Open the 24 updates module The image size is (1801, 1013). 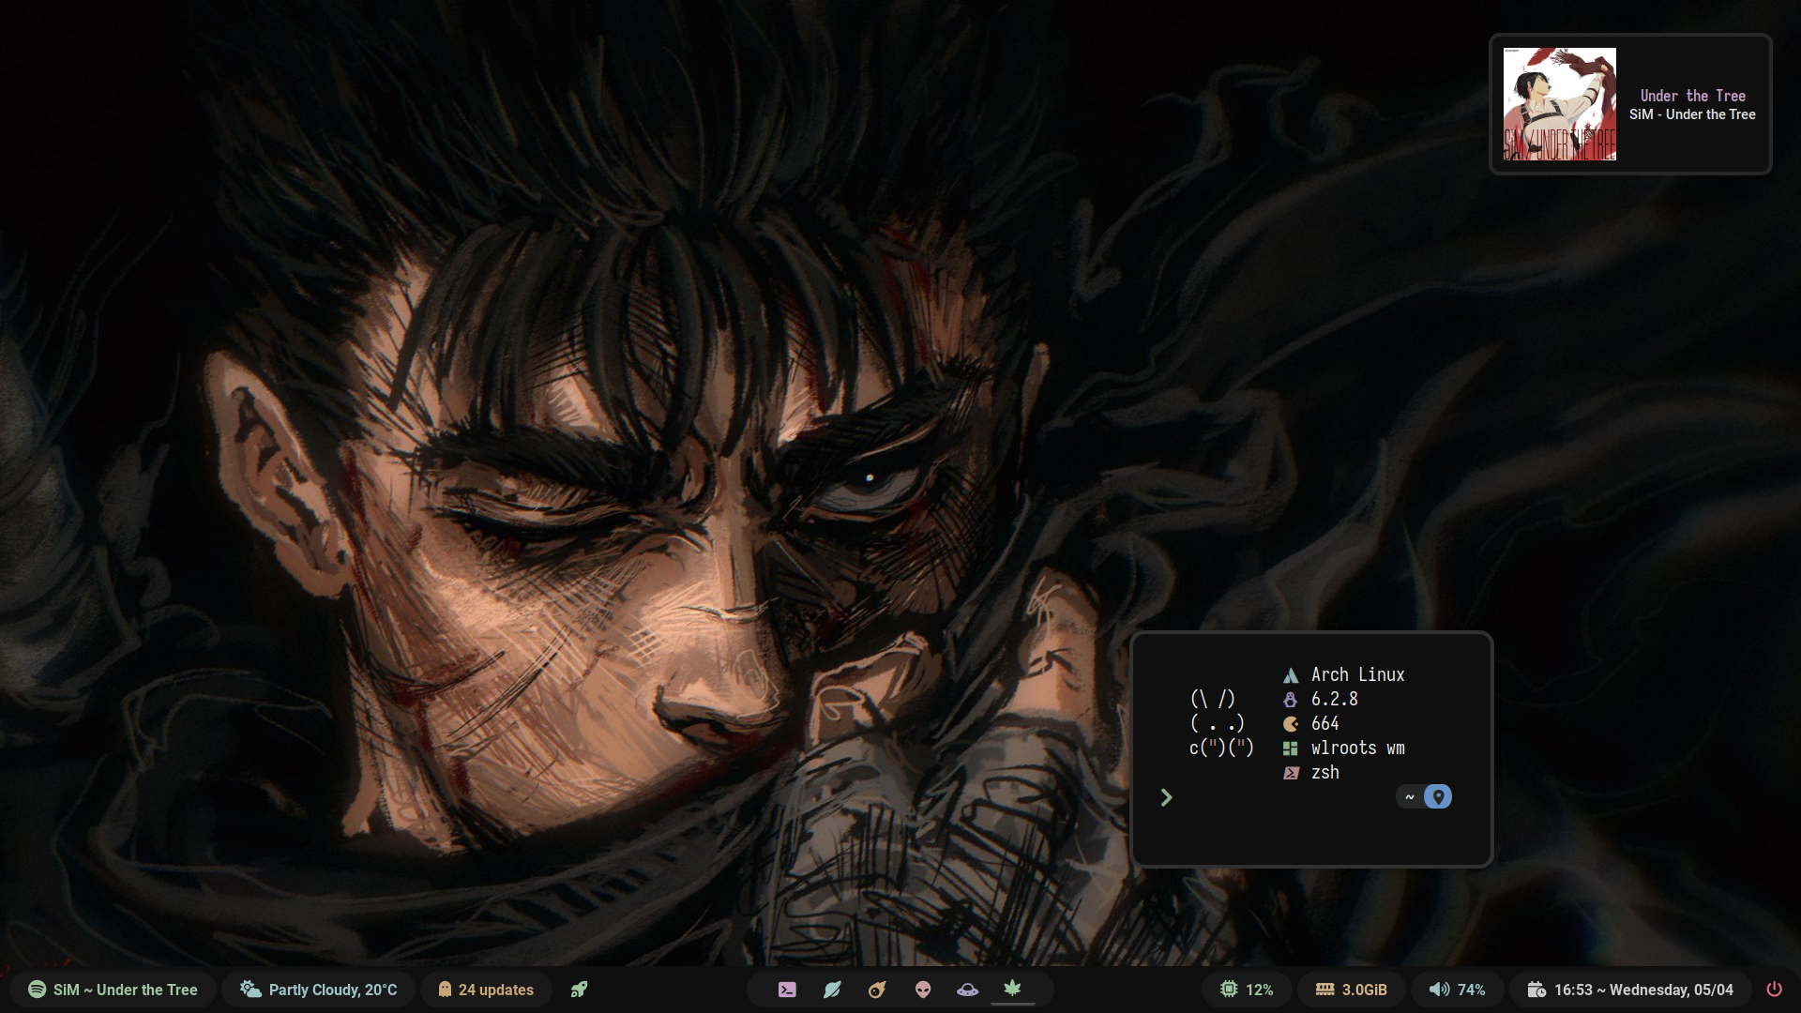pyautogui.click(x=495, y=990)
